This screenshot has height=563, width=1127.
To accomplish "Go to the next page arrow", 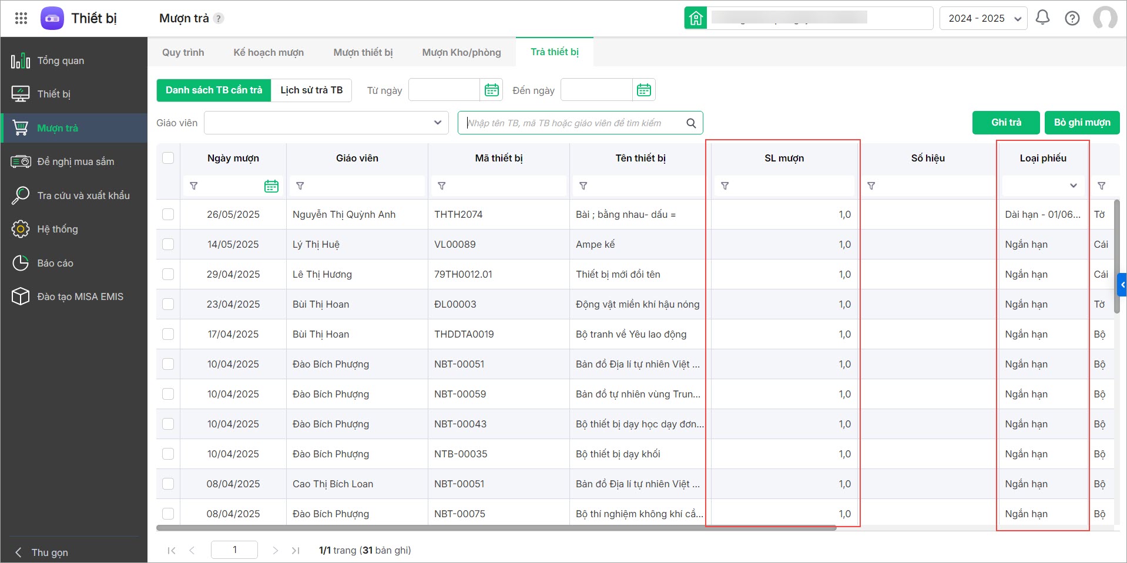I will pyautogui.click(x=275, y=550).
